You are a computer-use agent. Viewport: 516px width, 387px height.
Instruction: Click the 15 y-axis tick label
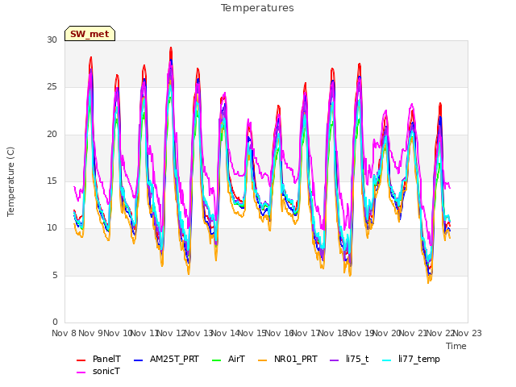(52, 181)
